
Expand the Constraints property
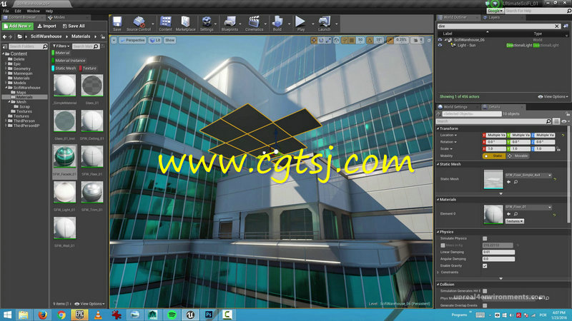tap(438, 272)
